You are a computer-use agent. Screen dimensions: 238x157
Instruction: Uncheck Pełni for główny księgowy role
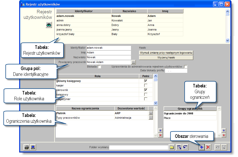coord(146,81)
